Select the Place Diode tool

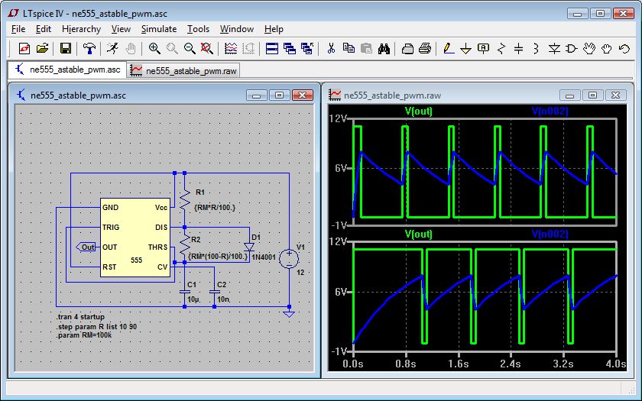pos(554,49)
